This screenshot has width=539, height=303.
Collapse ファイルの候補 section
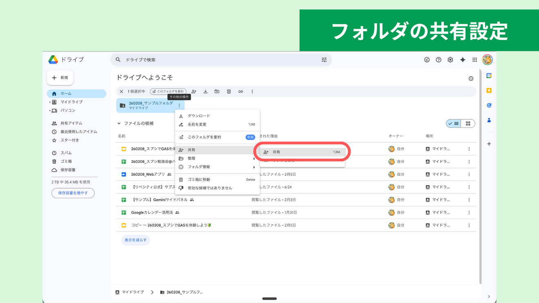coord(119,124)
